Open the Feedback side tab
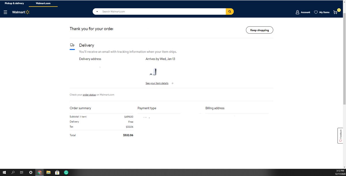 [x=341, y=136]
